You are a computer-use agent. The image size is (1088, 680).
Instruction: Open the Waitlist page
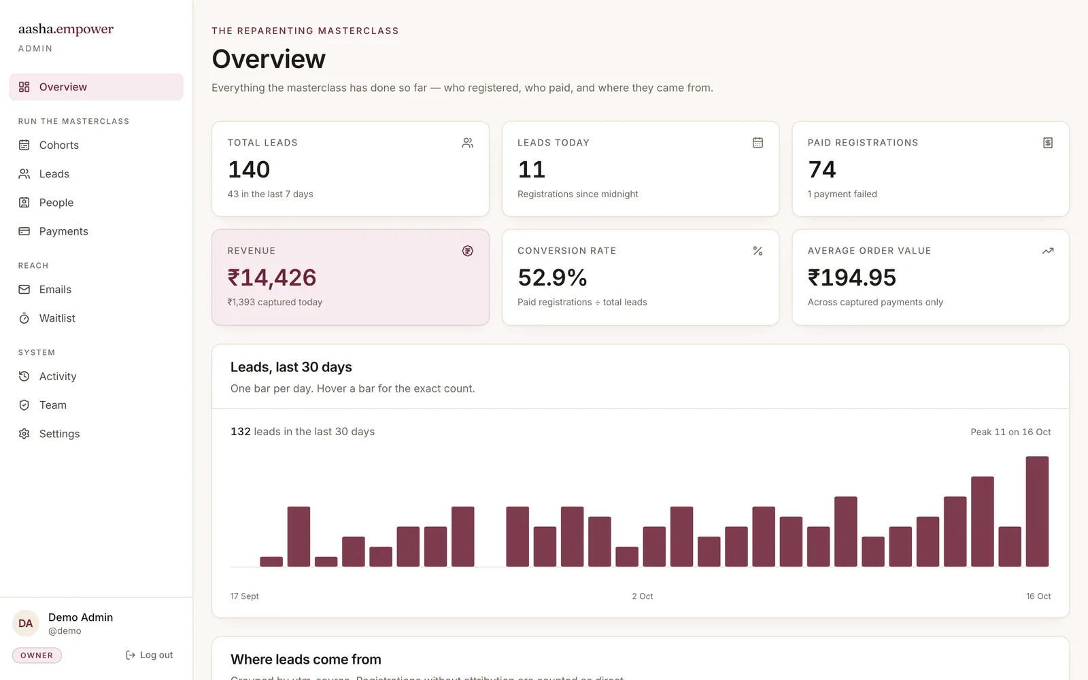point(96,318)
